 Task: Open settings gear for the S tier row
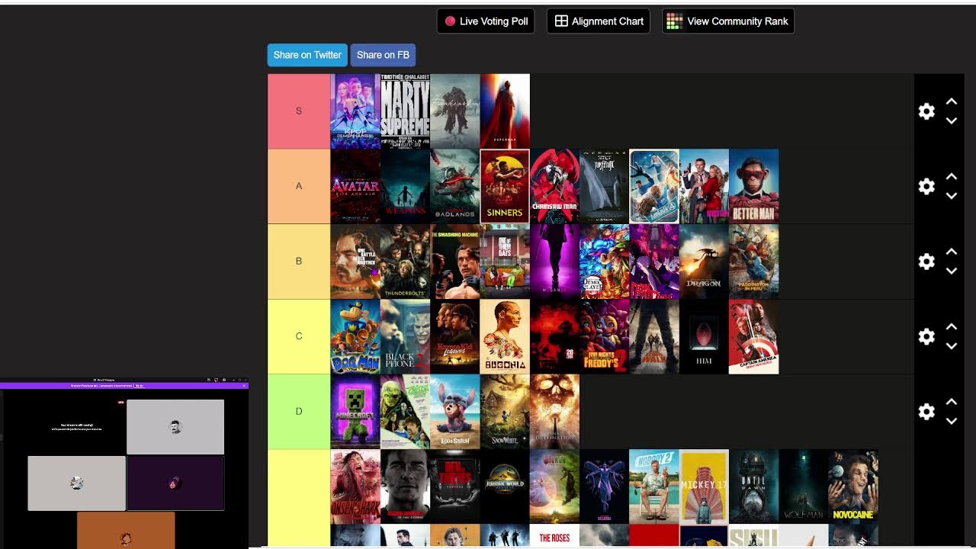click(x=926, y=111)
